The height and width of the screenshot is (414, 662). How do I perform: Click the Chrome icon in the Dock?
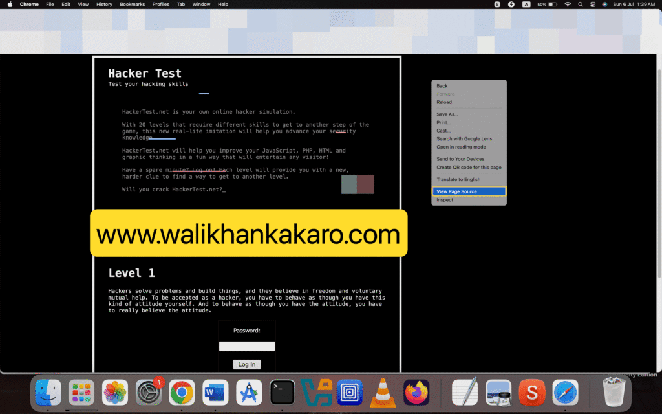182,392
